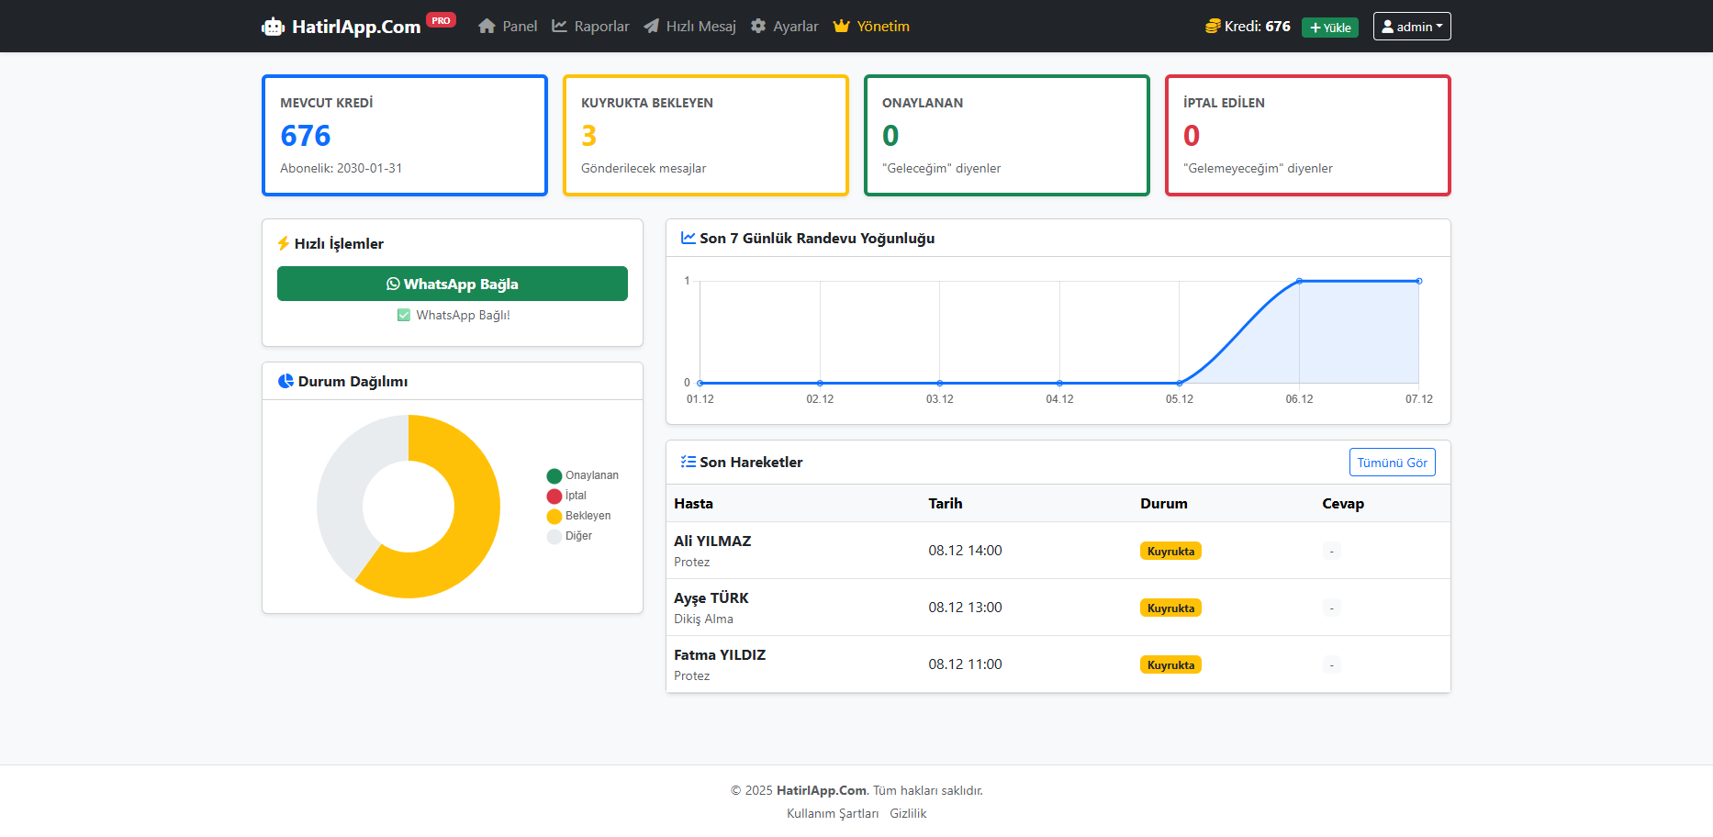Open Gizlilik from the footer

click(x=908, y=813)
